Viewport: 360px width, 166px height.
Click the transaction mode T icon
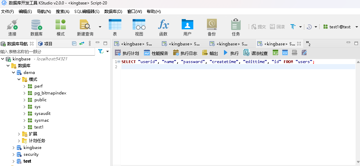[293, 27]
